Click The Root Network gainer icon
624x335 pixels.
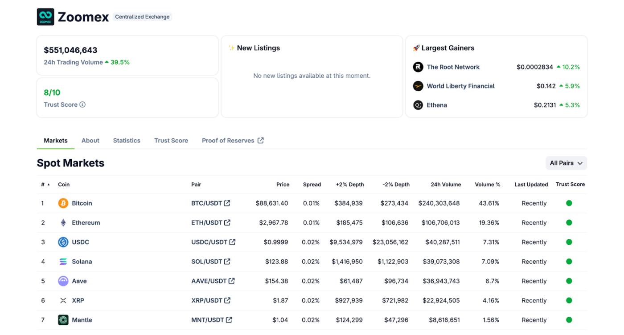point(418,67)
